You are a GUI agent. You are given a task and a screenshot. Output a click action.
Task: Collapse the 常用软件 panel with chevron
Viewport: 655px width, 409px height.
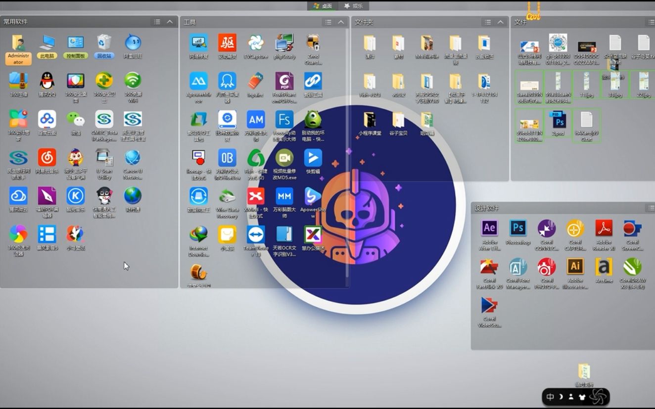[170, 22]
